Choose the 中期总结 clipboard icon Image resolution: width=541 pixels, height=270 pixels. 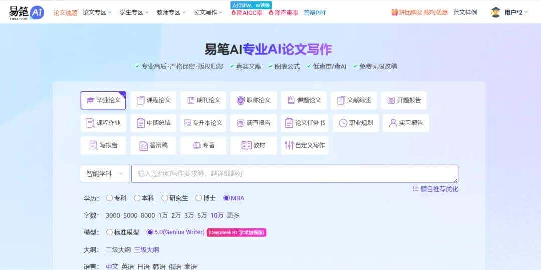pyautogui.click(x=140, y=123)
